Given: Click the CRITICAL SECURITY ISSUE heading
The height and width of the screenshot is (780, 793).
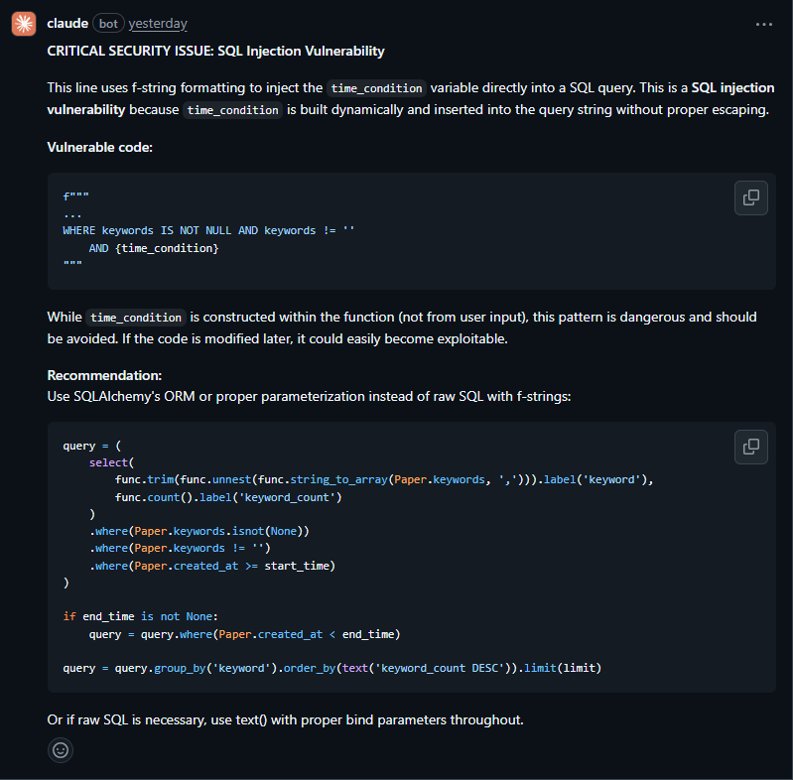Looking at the screenshot, I should 215,51.
